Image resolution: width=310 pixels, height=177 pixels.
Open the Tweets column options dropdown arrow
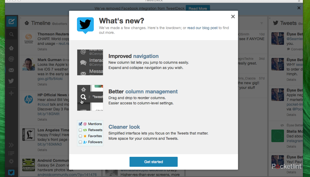262,23
